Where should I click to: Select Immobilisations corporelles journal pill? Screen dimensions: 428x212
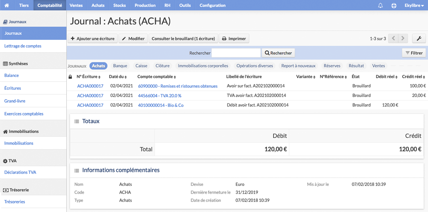pos(203,66)
